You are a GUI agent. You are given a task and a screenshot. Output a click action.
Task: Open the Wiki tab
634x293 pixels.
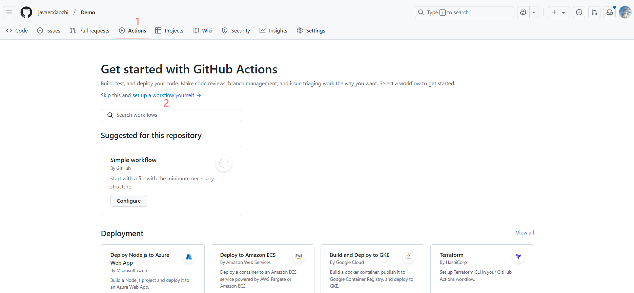coord(203,30)
